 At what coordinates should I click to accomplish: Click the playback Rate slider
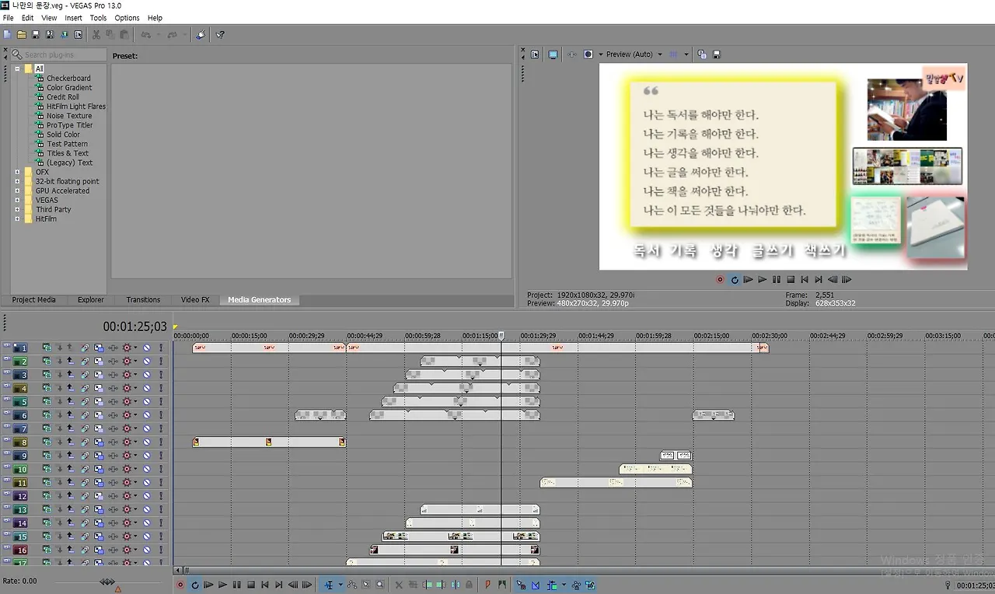pos(107,582)
